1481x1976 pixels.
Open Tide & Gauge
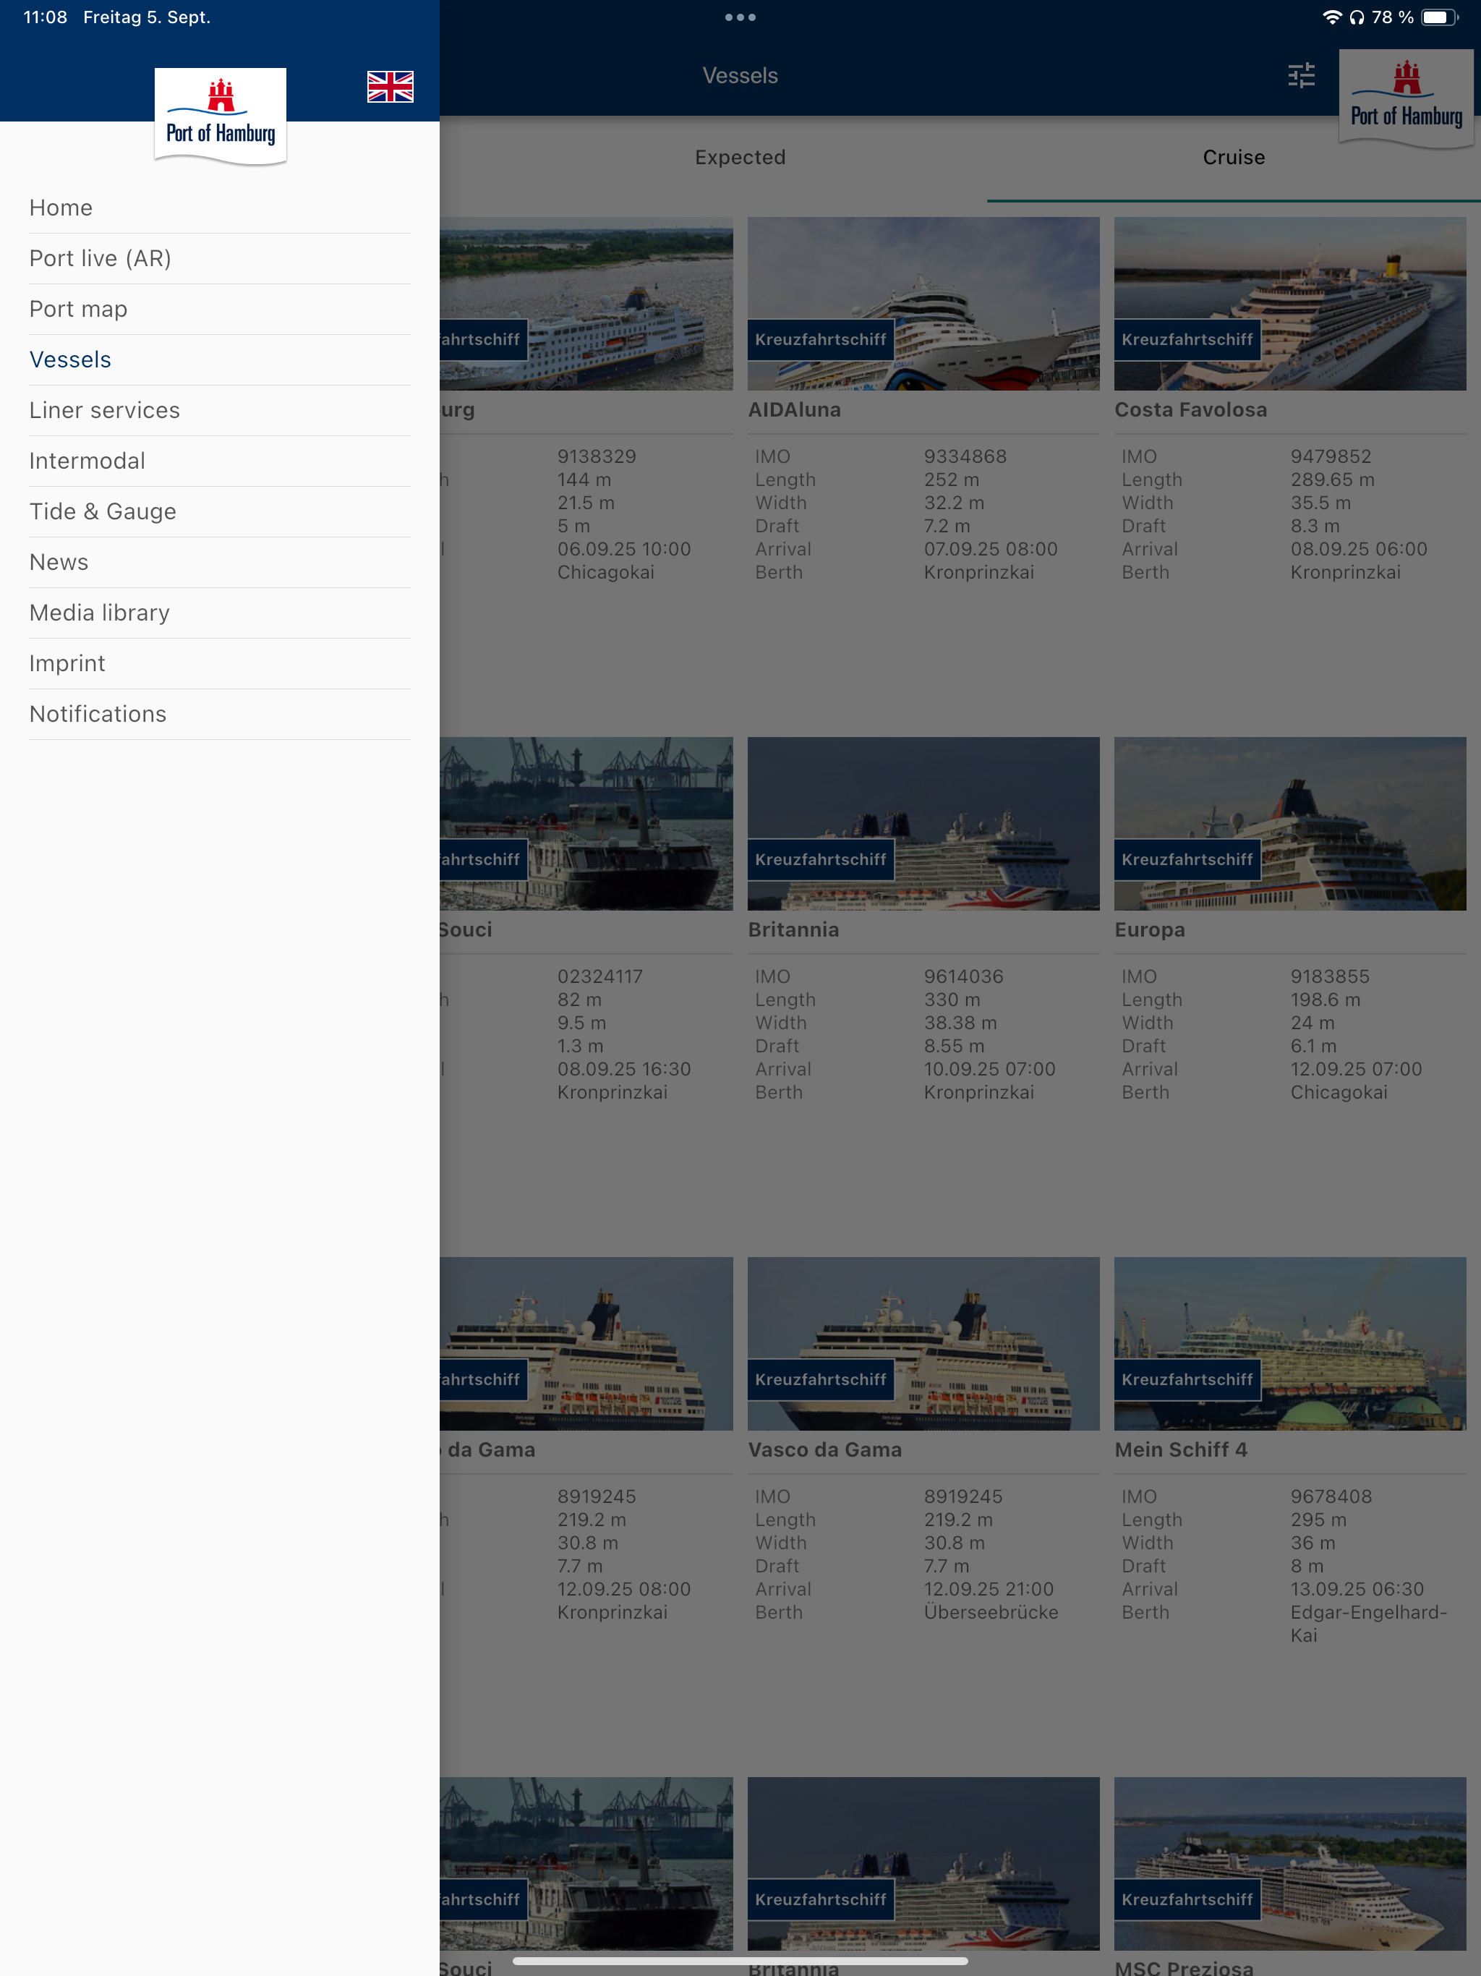220,512
